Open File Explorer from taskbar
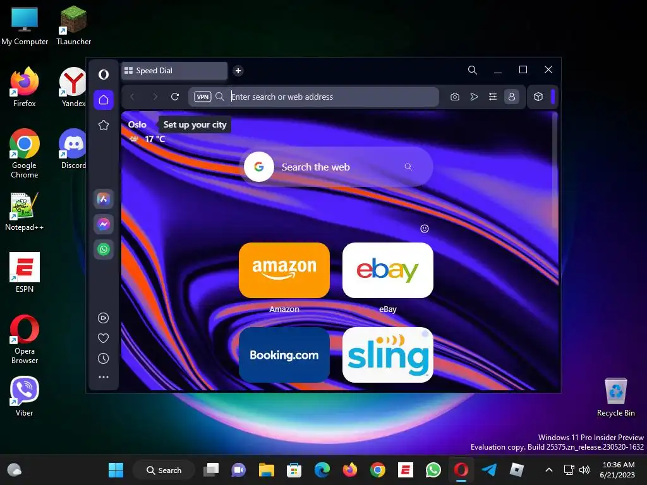Viewport: 647px width, 485px height. (267, 470)
